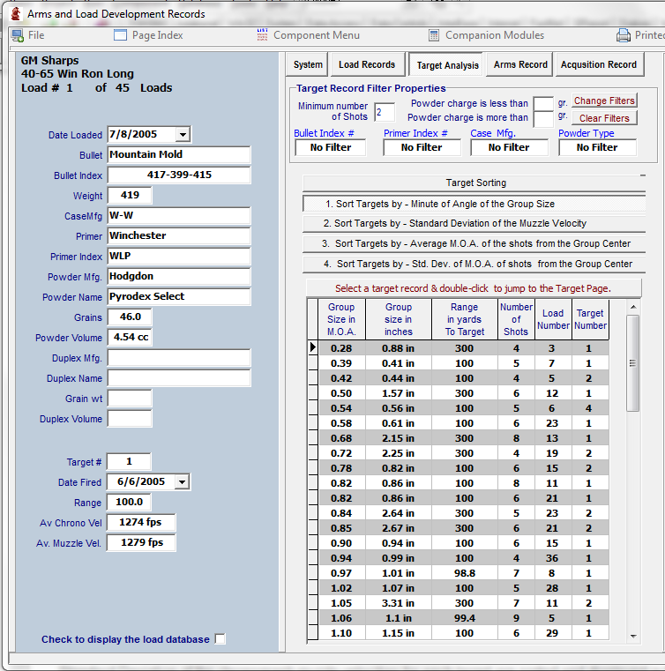This screenshot has height=671, width=665.
Task: Click the Bullet field containing Mountain Mold
Action: 179,154
